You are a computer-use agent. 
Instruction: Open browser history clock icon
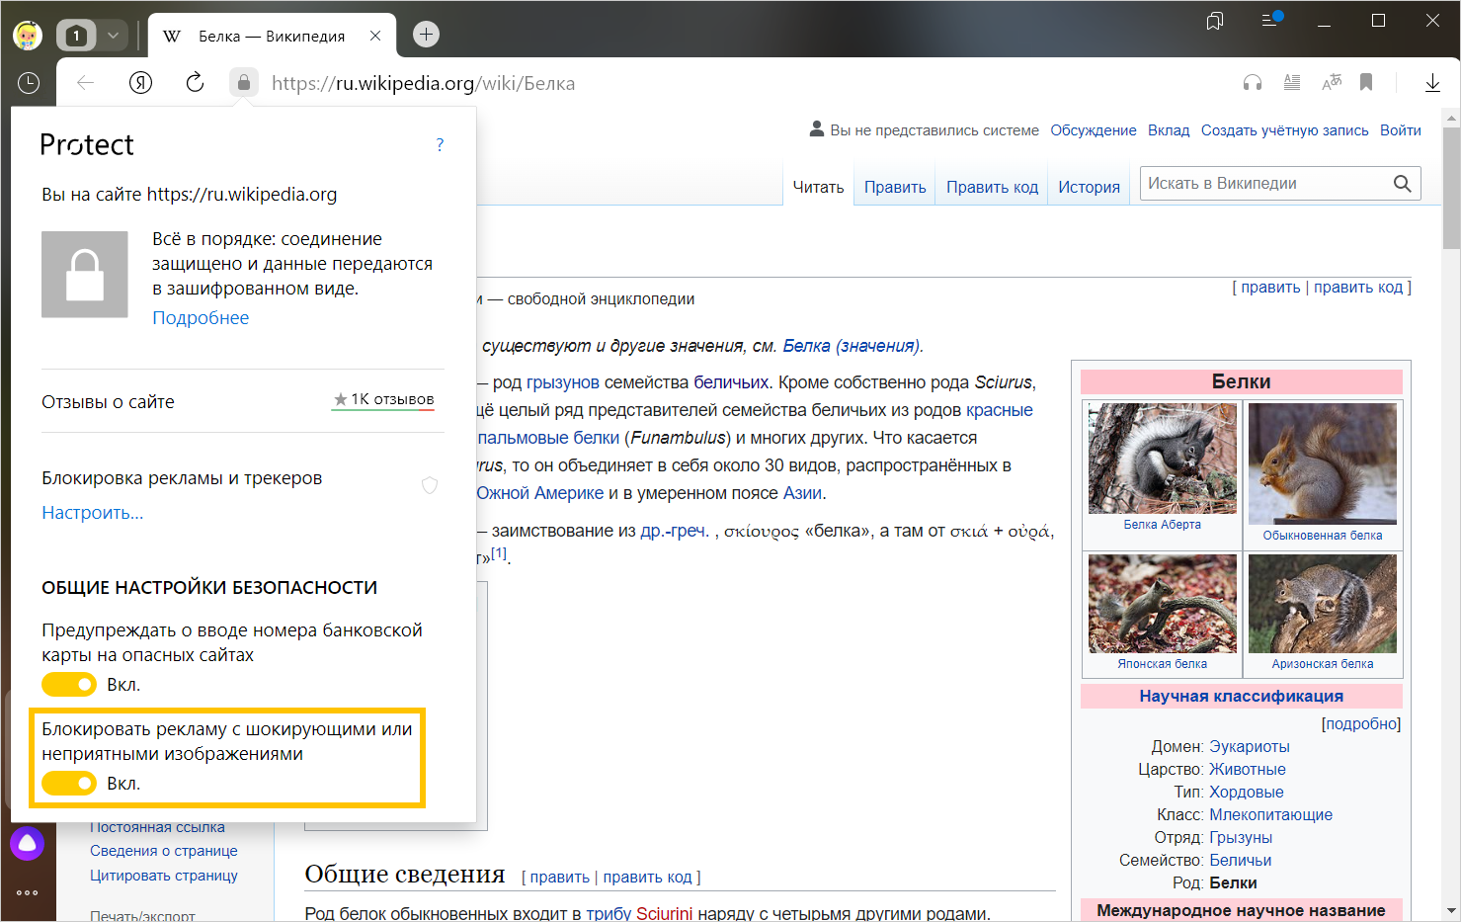click(x=29, y=83)
